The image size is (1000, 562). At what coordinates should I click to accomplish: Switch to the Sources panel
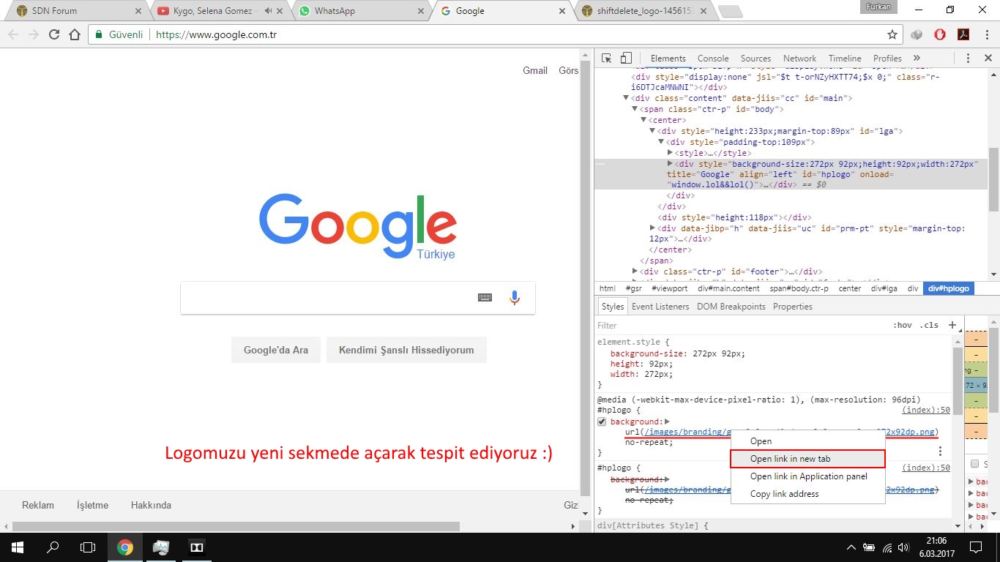click(755, 59)
